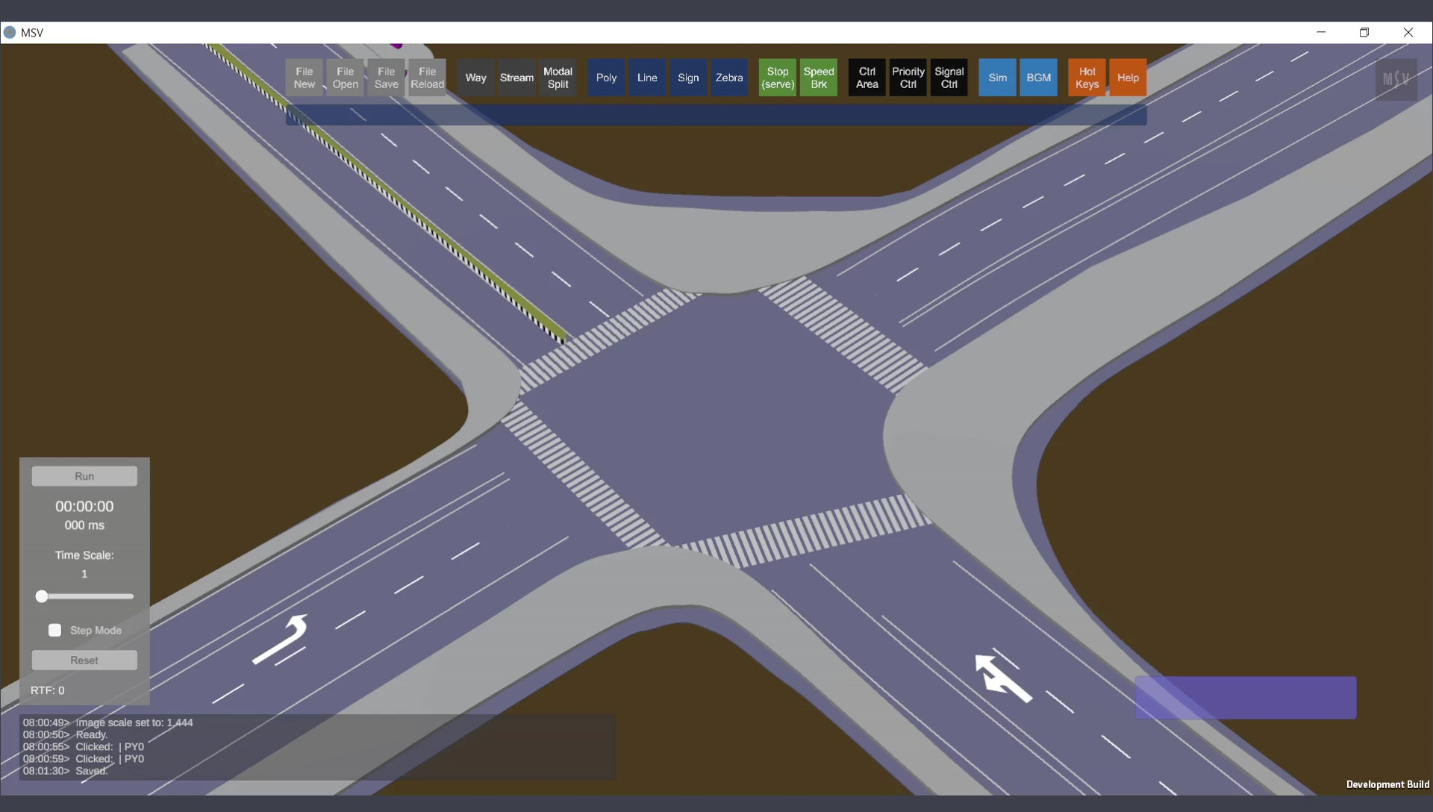Toggle the BGM button
1433x812 pixels.
pyautogui.click(x=1038, y=78)
